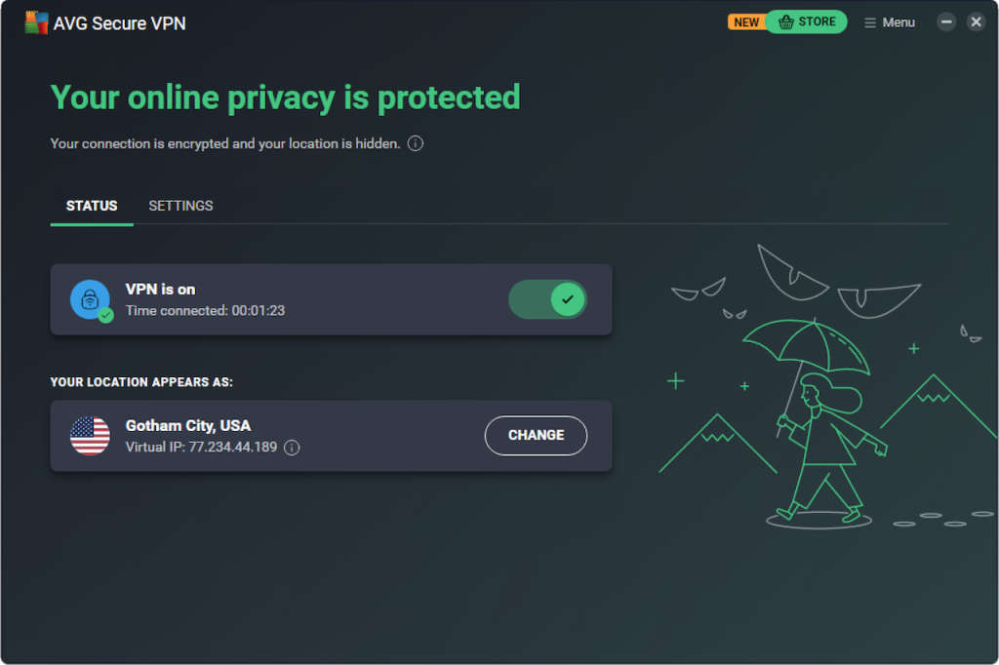Select the STATUS tab
This screenshot has height=665, width=999.
pos(91,206)
